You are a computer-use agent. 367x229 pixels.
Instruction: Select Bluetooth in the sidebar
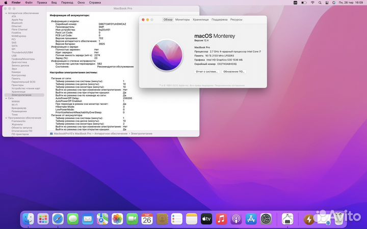[x=17, y=23]
